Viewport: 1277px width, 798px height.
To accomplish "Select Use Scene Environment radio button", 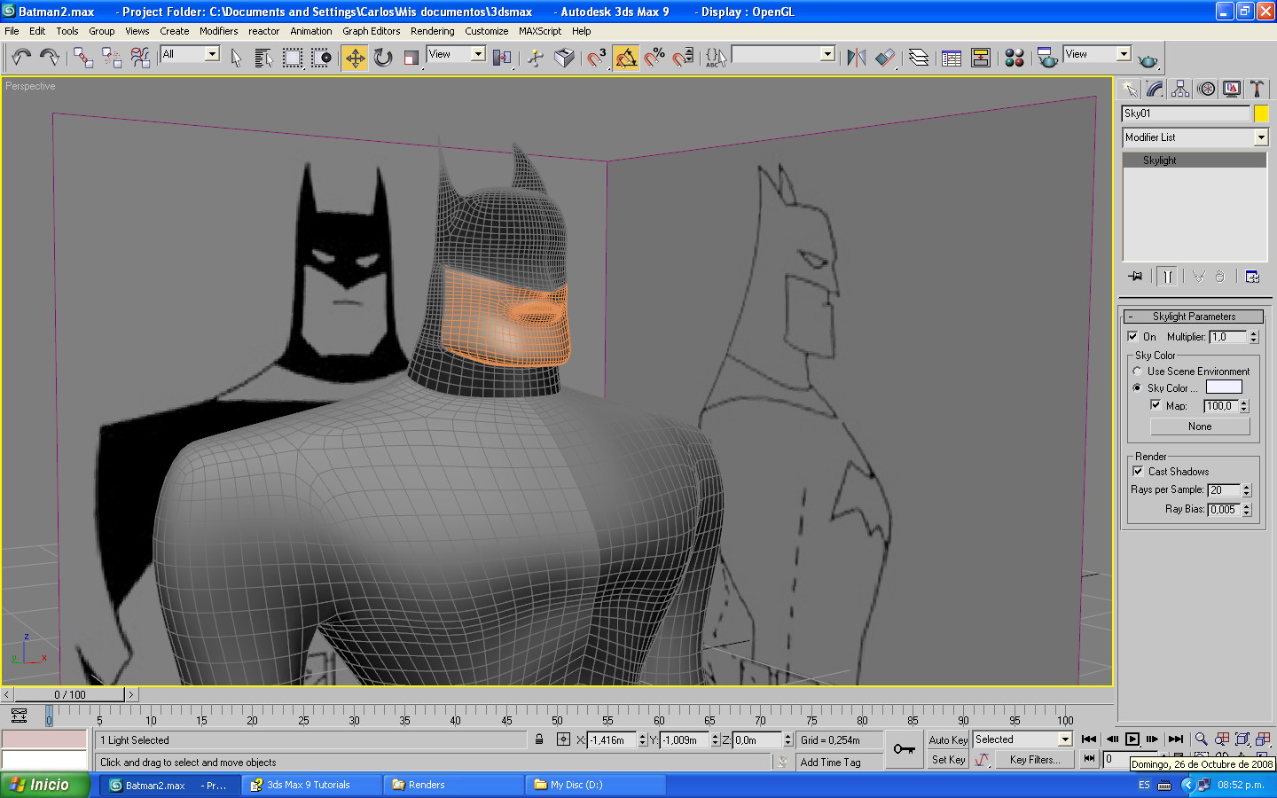I will coord(1137,372).
